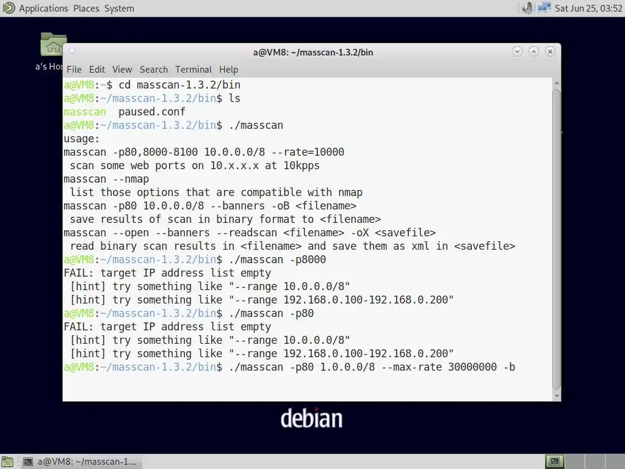
Task: Click the MATE logo icon in top panel
Action: coord(9,8)
